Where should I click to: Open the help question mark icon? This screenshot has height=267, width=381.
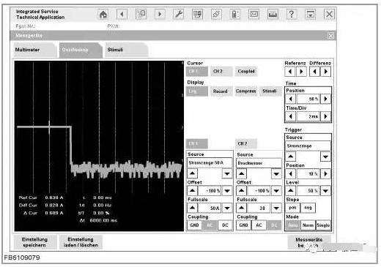click(292, 15)
